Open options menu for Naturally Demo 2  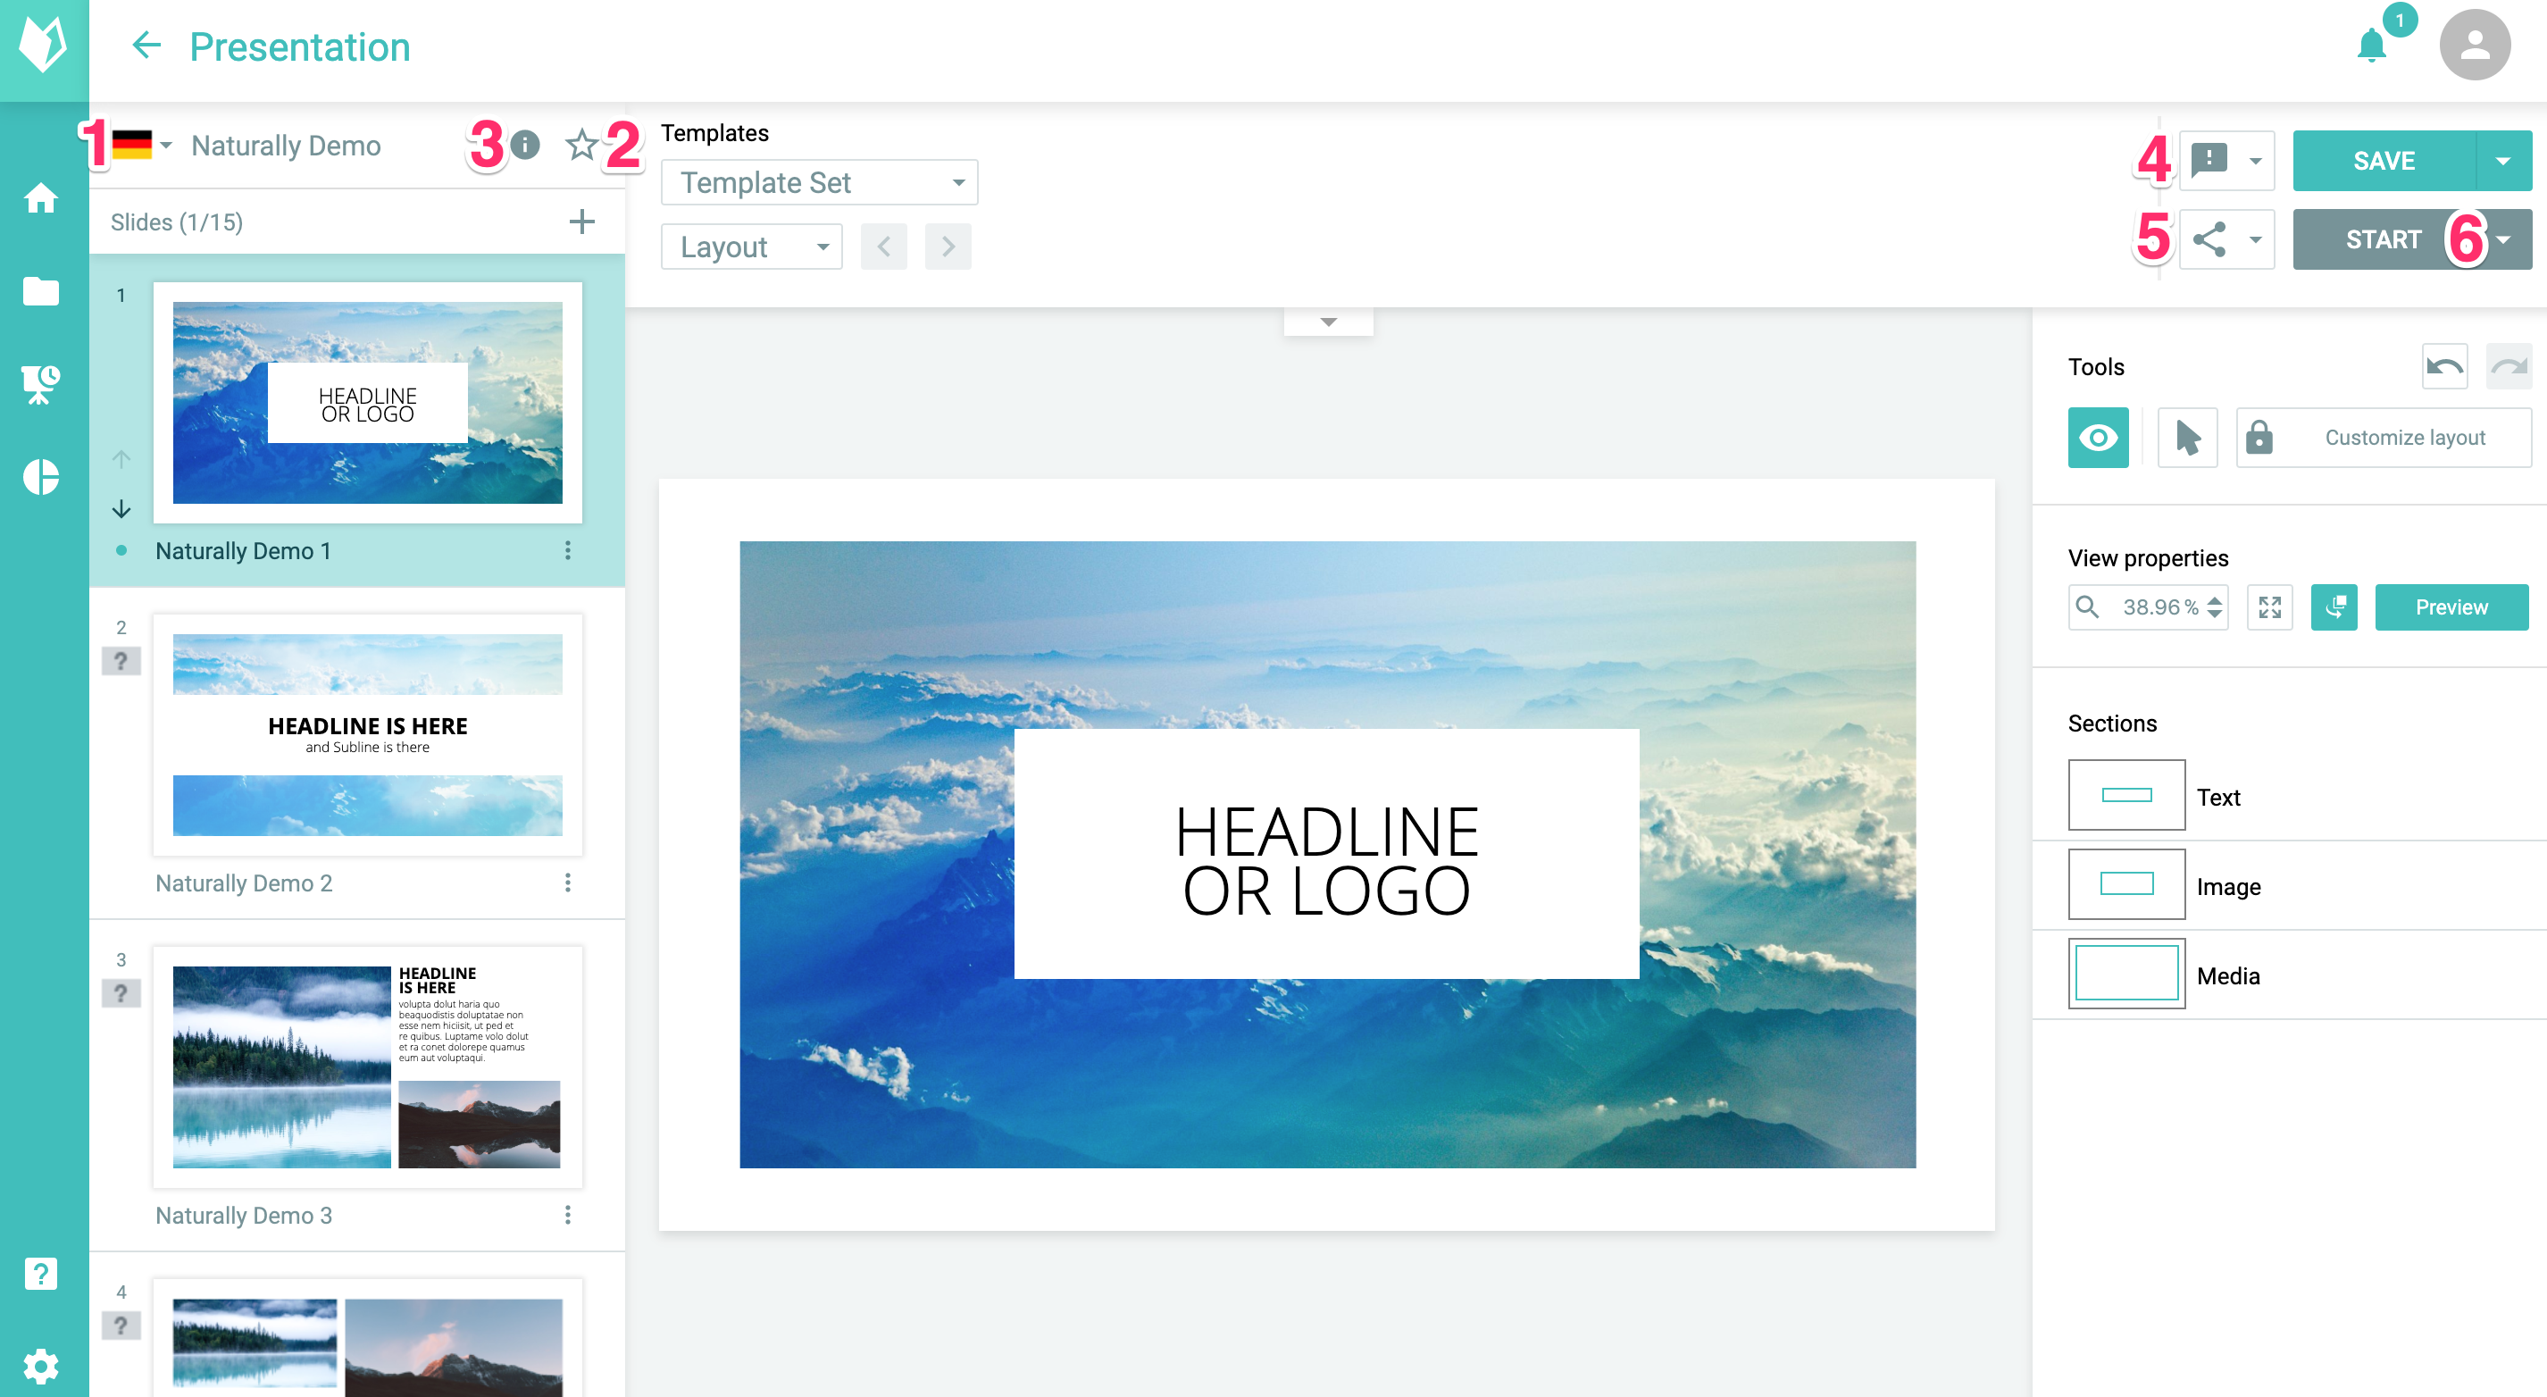(568, 883)
